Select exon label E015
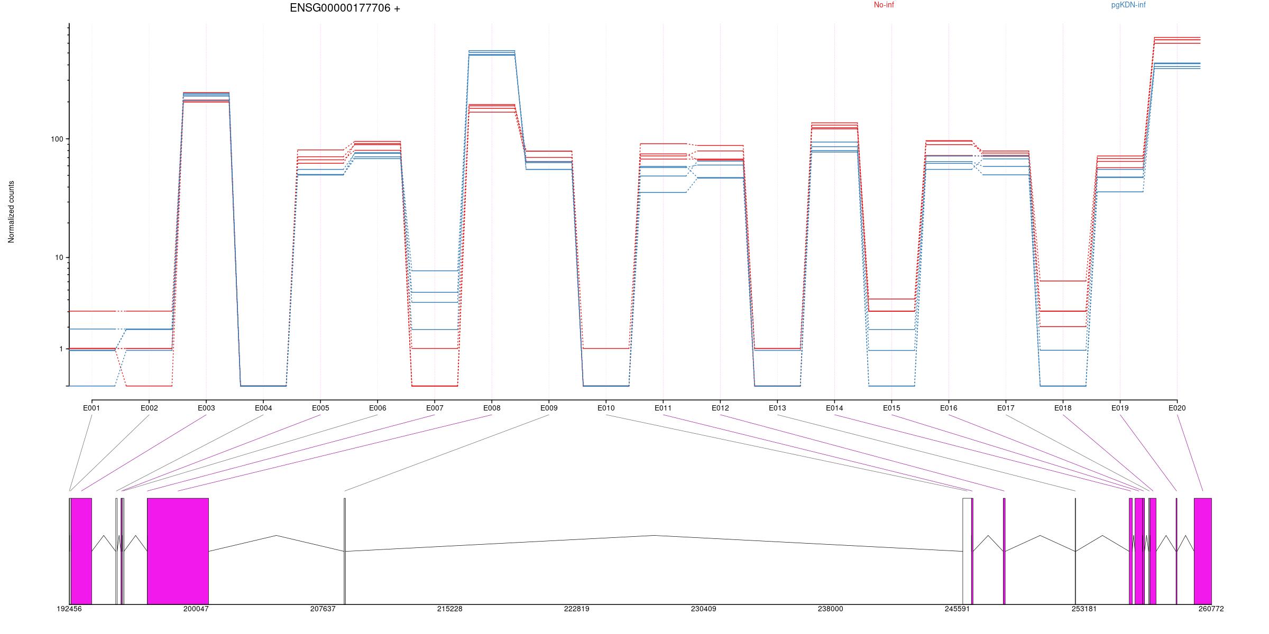Screen dimensions: 1269x634 891,408
